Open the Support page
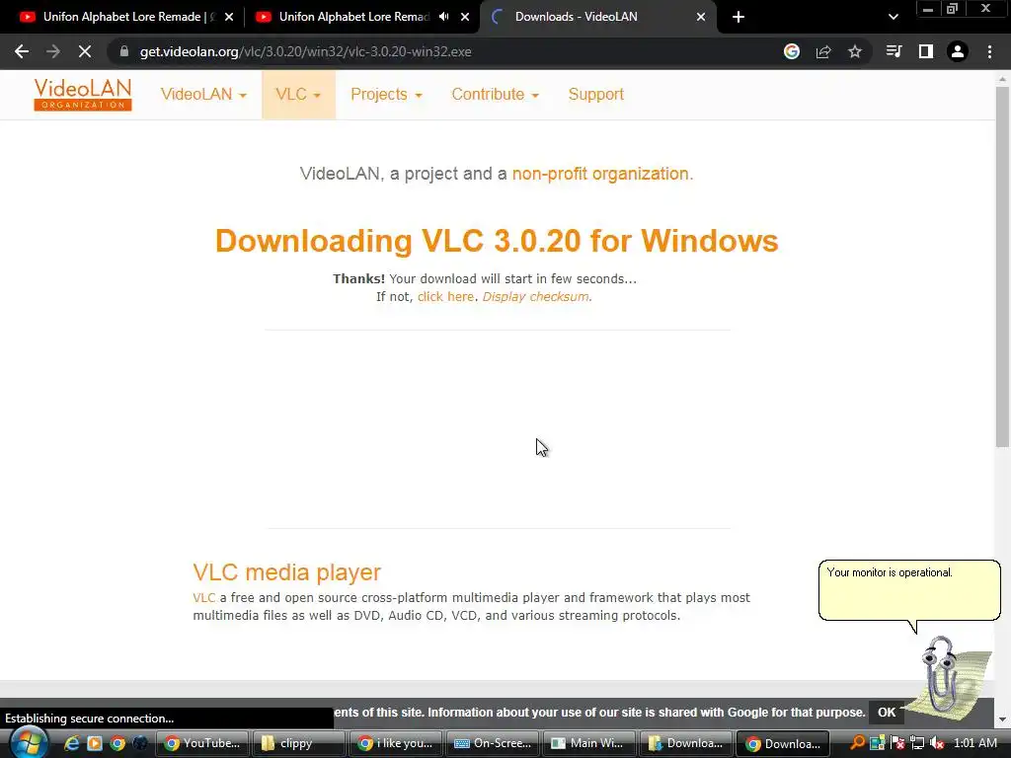The height and width of the screenshot is (758, 1011). coord(595,94)
